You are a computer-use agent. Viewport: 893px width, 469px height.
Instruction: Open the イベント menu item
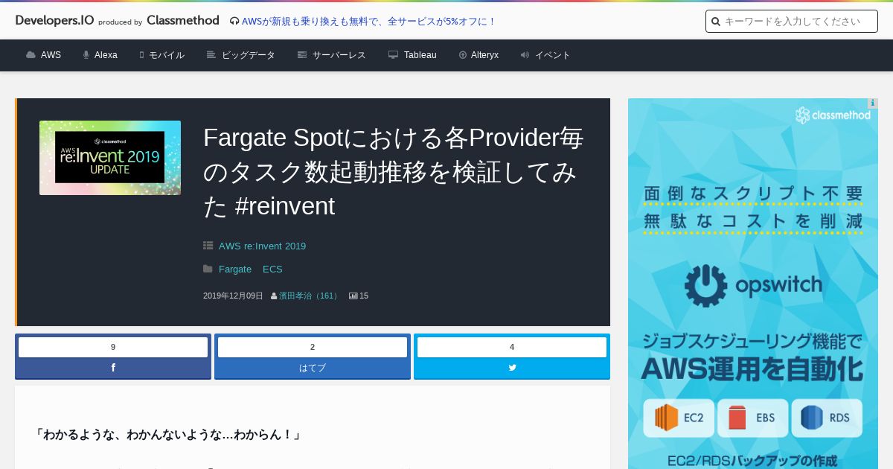click(553, 55)
